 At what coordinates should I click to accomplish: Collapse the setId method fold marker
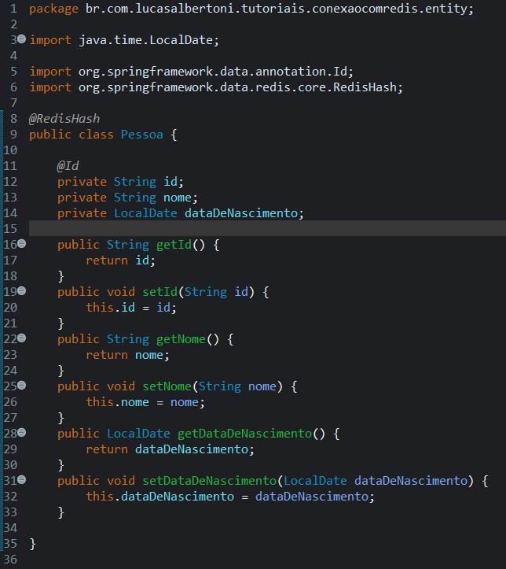pos(21,291)
